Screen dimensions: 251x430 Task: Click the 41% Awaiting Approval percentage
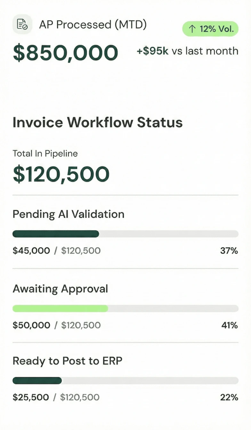[230, 325]
